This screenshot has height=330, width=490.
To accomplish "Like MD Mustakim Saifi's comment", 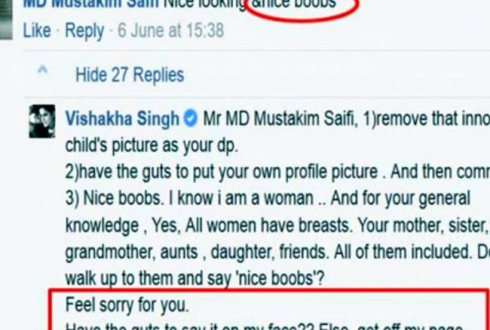I will (37, 31).
